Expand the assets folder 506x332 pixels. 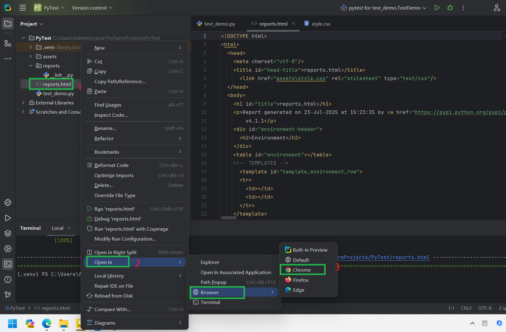pyautogui.click(x=30, y=56)
